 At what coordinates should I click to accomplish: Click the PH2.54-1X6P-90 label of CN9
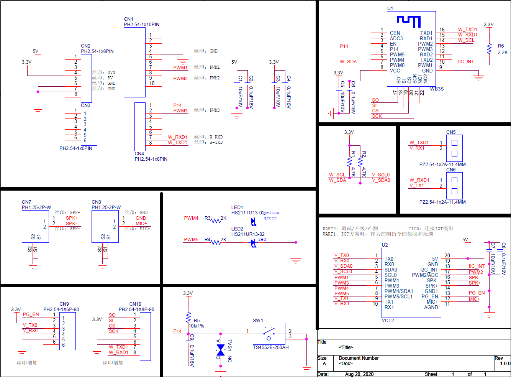[x=61, y=310]
